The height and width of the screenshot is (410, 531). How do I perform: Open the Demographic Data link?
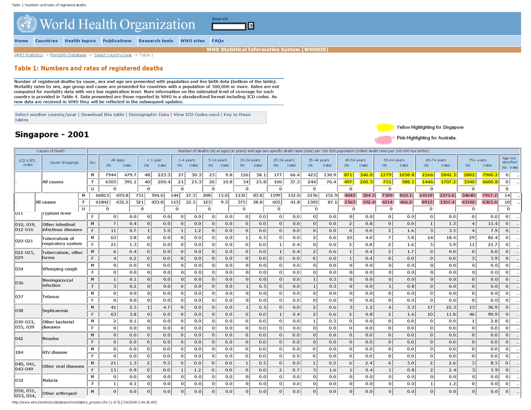(x=149, y=115)
